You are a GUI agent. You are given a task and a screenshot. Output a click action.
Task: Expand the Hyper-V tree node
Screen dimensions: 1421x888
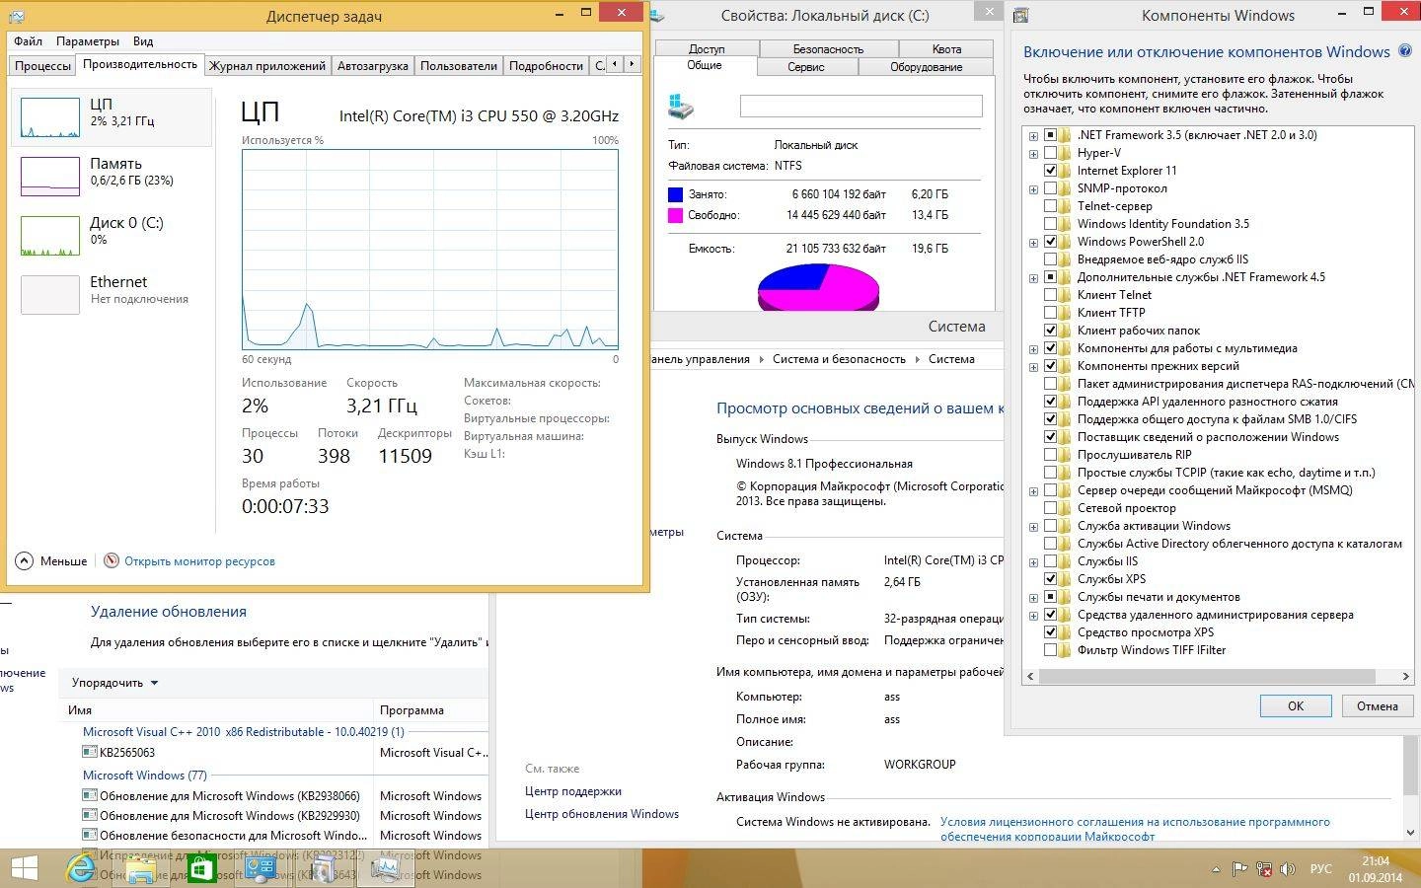coord(1033,153)
